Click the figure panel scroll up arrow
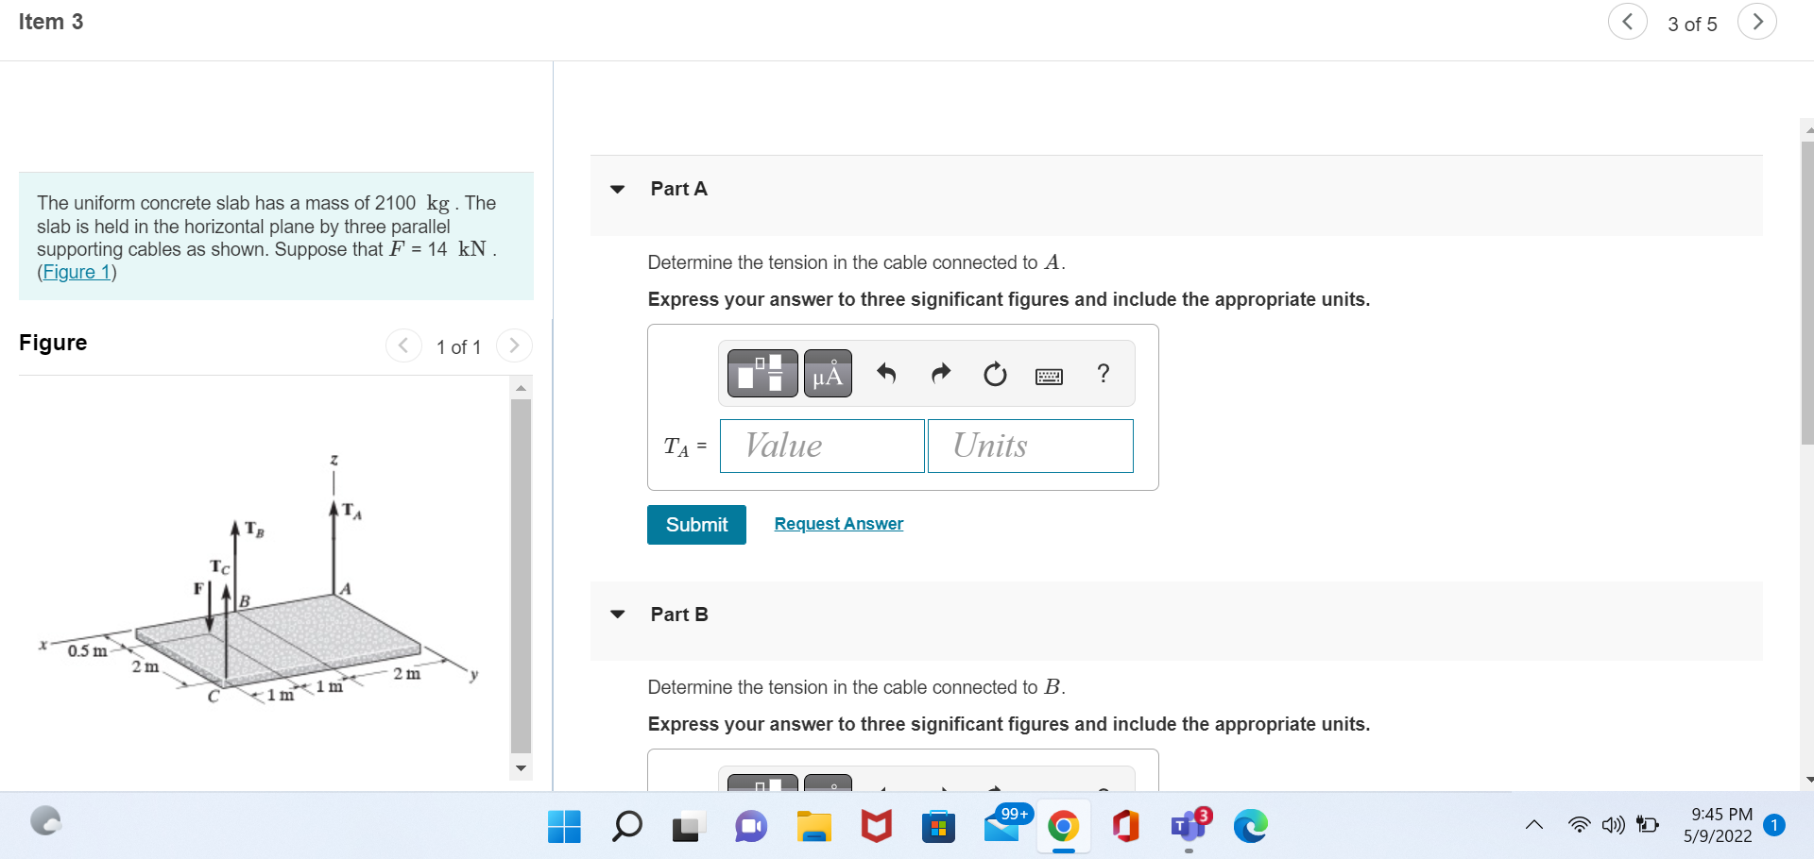Screen dimensions: 1814x859 point(521,387)
